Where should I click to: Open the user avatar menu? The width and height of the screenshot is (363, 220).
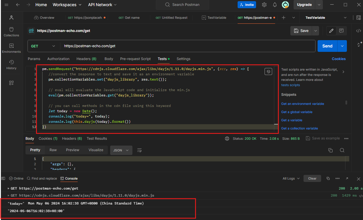click(285, 5)
